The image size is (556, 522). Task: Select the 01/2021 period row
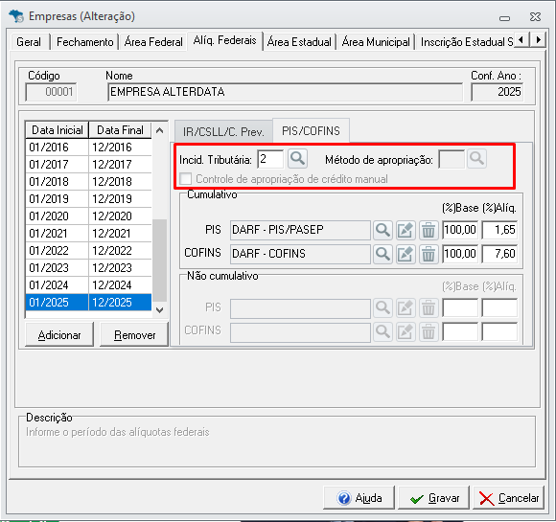[88, 234]
